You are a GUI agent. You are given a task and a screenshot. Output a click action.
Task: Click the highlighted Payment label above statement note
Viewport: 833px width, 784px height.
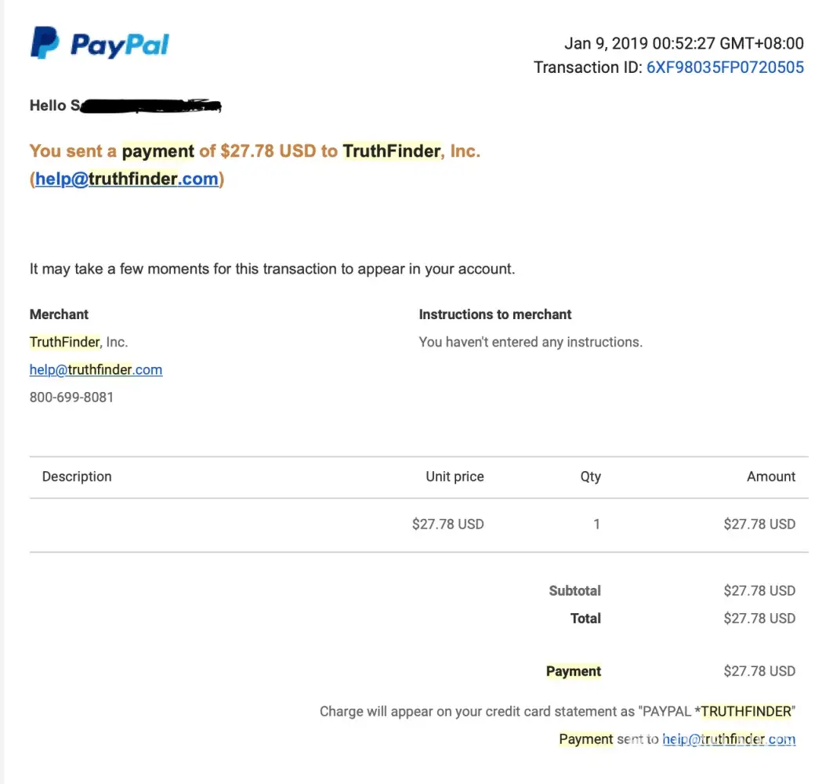tap(574, 671)
